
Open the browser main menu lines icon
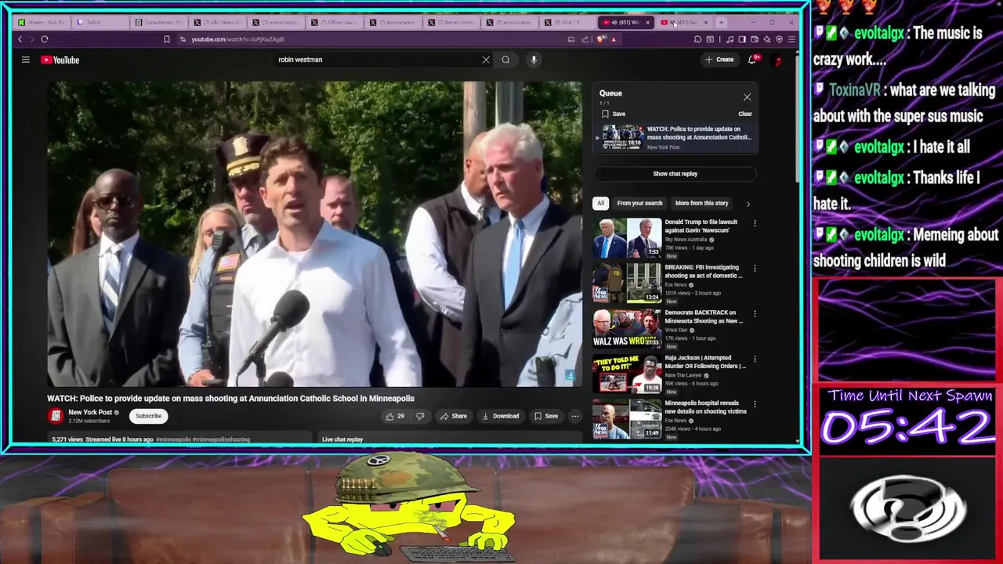791,39
